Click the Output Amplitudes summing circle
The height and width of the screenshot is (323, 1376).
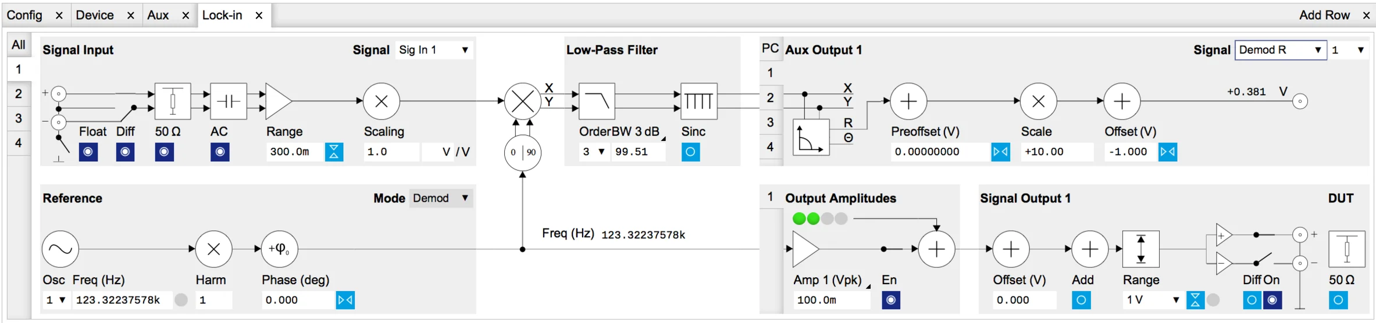pos(936,249)
